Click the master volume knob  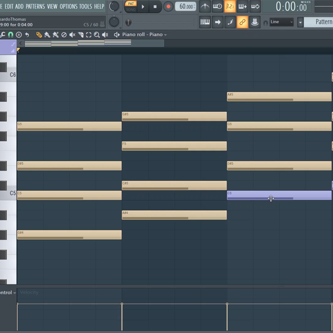[114, 6]
